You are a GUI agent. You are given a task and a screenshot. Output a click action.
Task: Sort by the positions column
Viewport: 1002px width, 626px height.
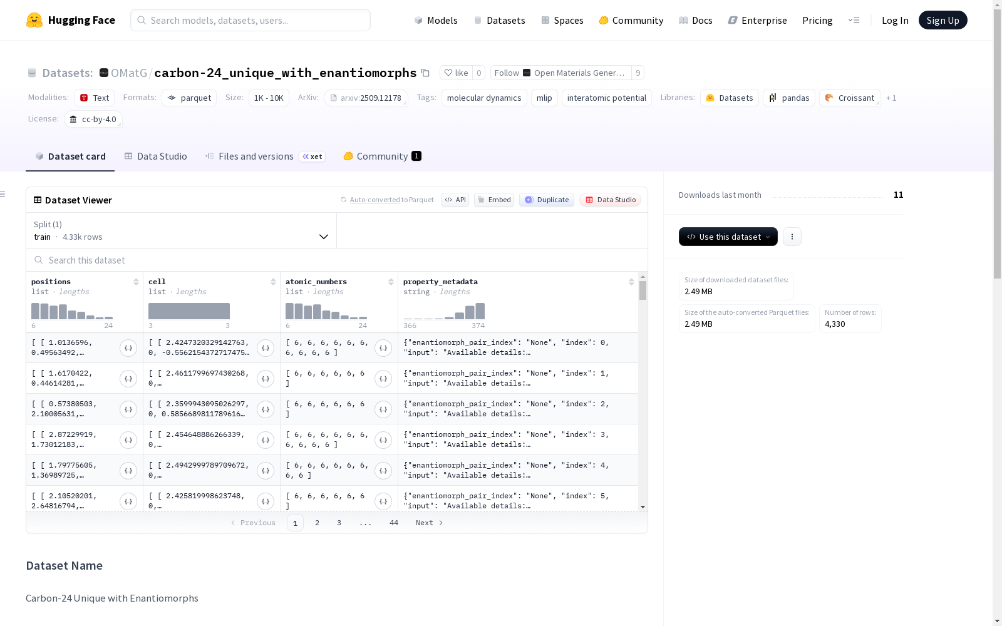(136, 282)
